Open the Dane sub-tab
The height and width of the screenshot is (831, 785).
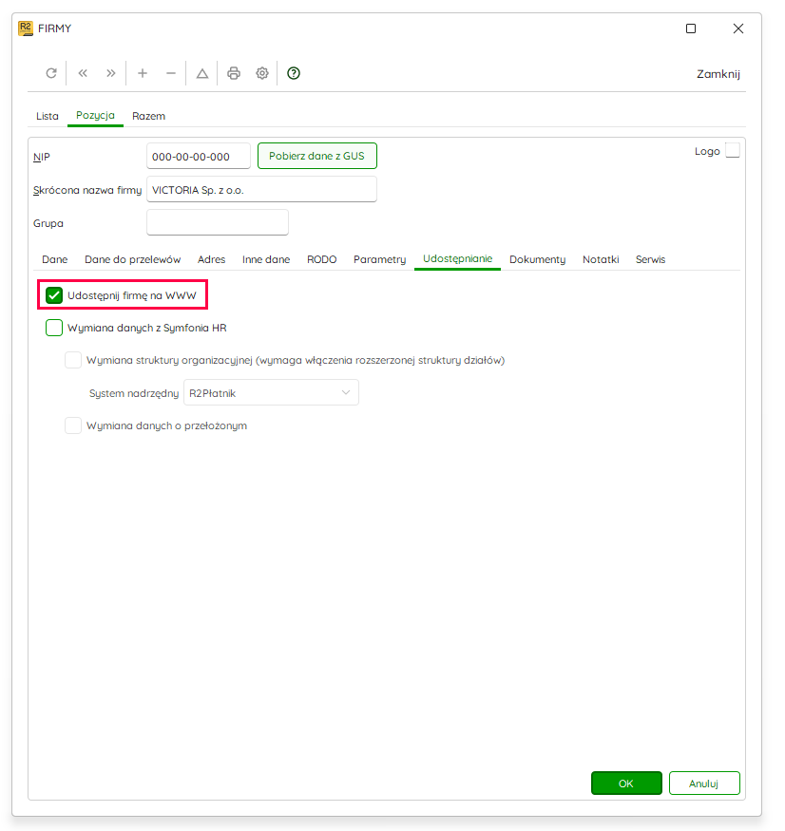[x=54, y=259]
